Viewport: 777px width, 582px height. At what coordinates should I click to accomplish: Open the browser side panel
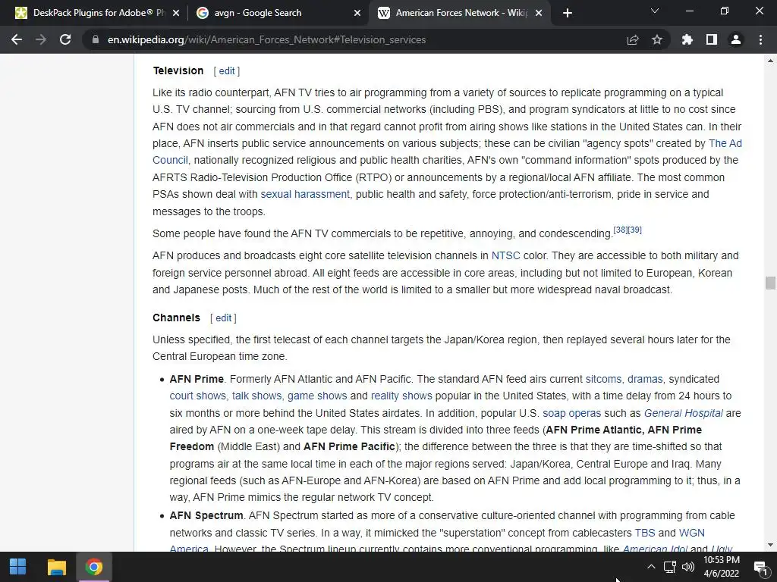(x=712, y=39)
